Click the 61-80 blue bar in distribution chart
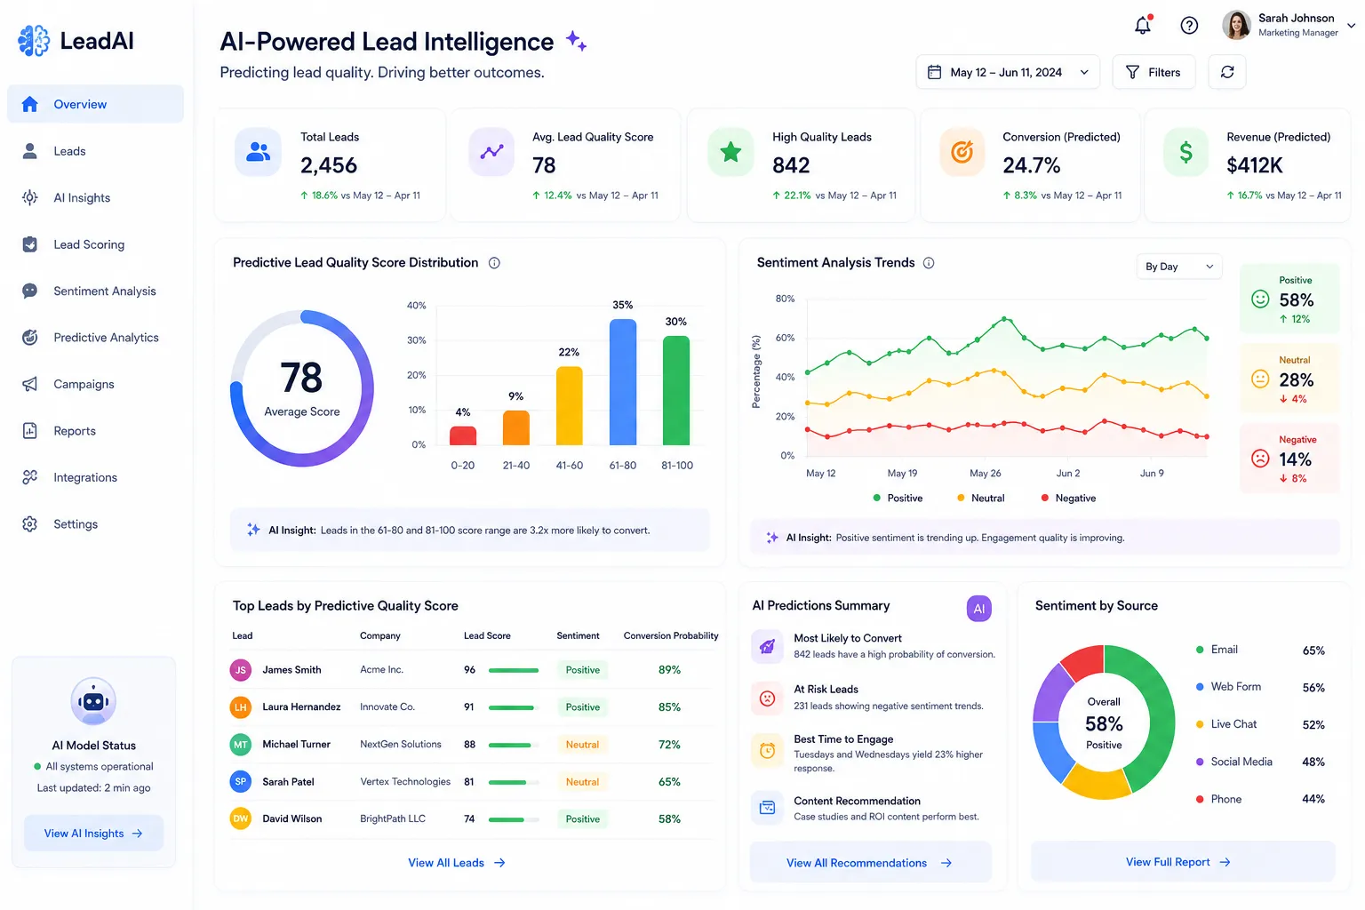The image size is (1365, 910). 623,382
